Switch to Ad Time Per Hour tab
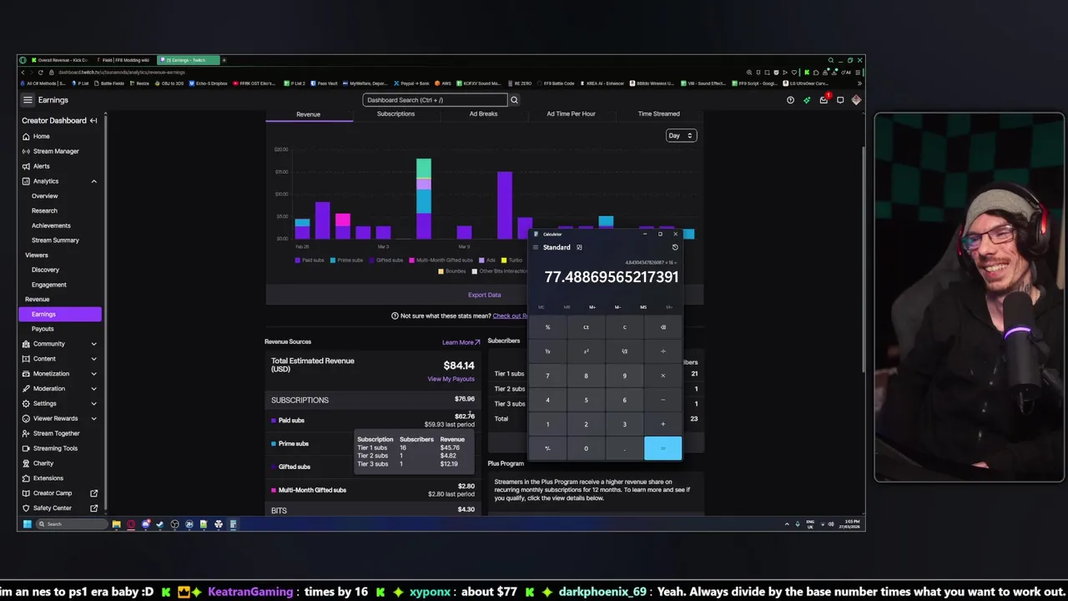Image resolution: width=1068 pixels, height=601 pixels. (x=571, y=114)
